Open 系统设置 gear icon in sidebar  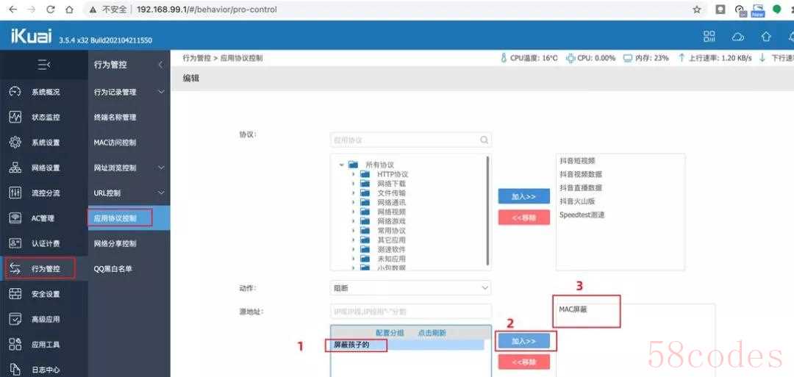15,142
